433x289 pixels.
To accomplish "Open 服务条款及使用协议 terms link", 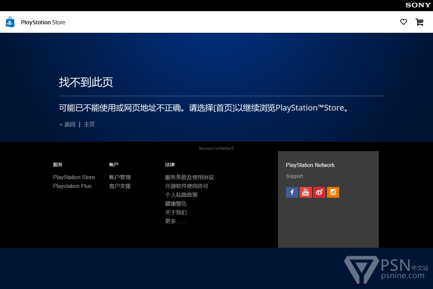I will 189,177.
